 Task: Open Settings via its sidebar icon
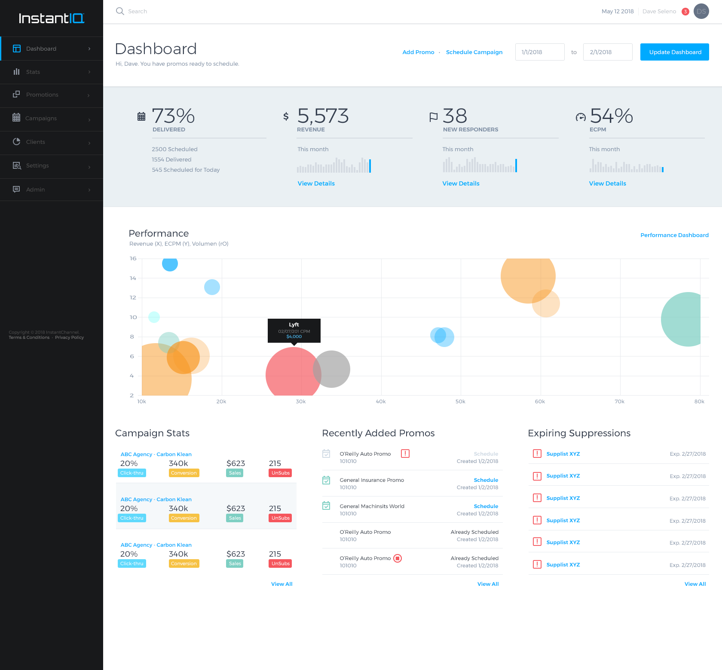click(x=17, y=165)
